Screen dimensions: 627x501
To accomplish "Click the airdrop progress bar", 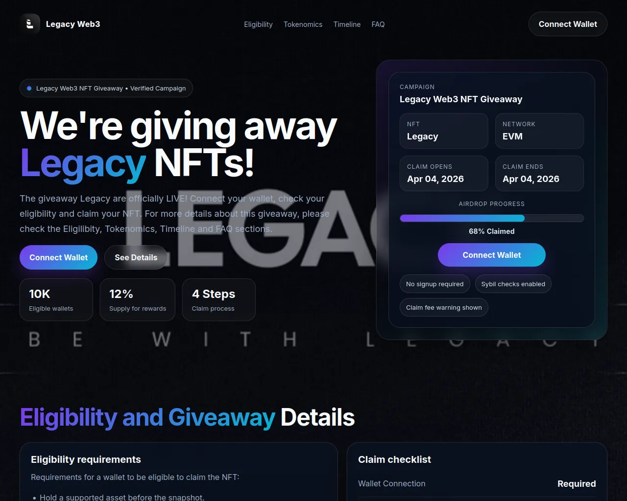I will pos(492,218).
